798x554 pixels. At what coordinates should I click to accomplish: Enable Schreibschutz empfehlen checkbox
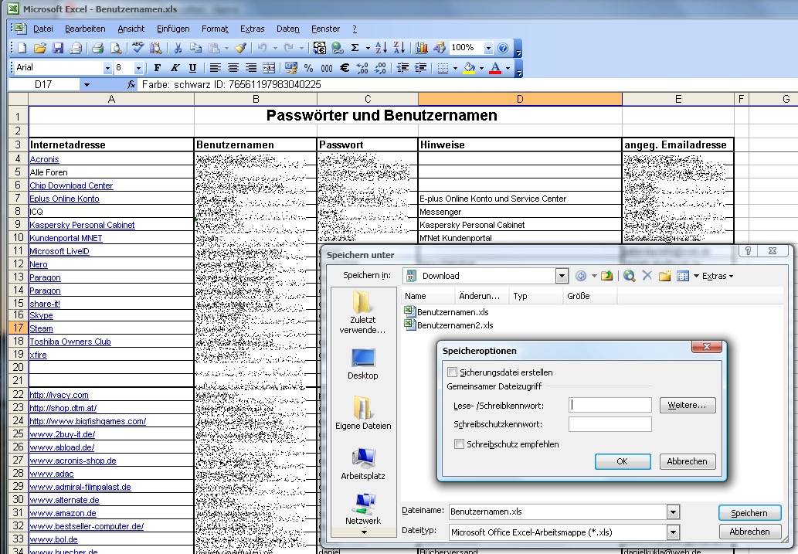459,444
